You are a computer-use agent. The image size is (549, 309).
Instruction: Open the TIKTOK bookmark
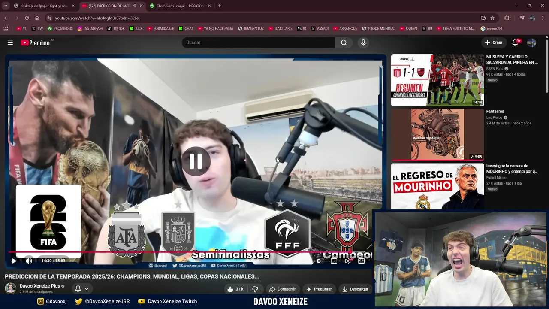coord(116,29)
